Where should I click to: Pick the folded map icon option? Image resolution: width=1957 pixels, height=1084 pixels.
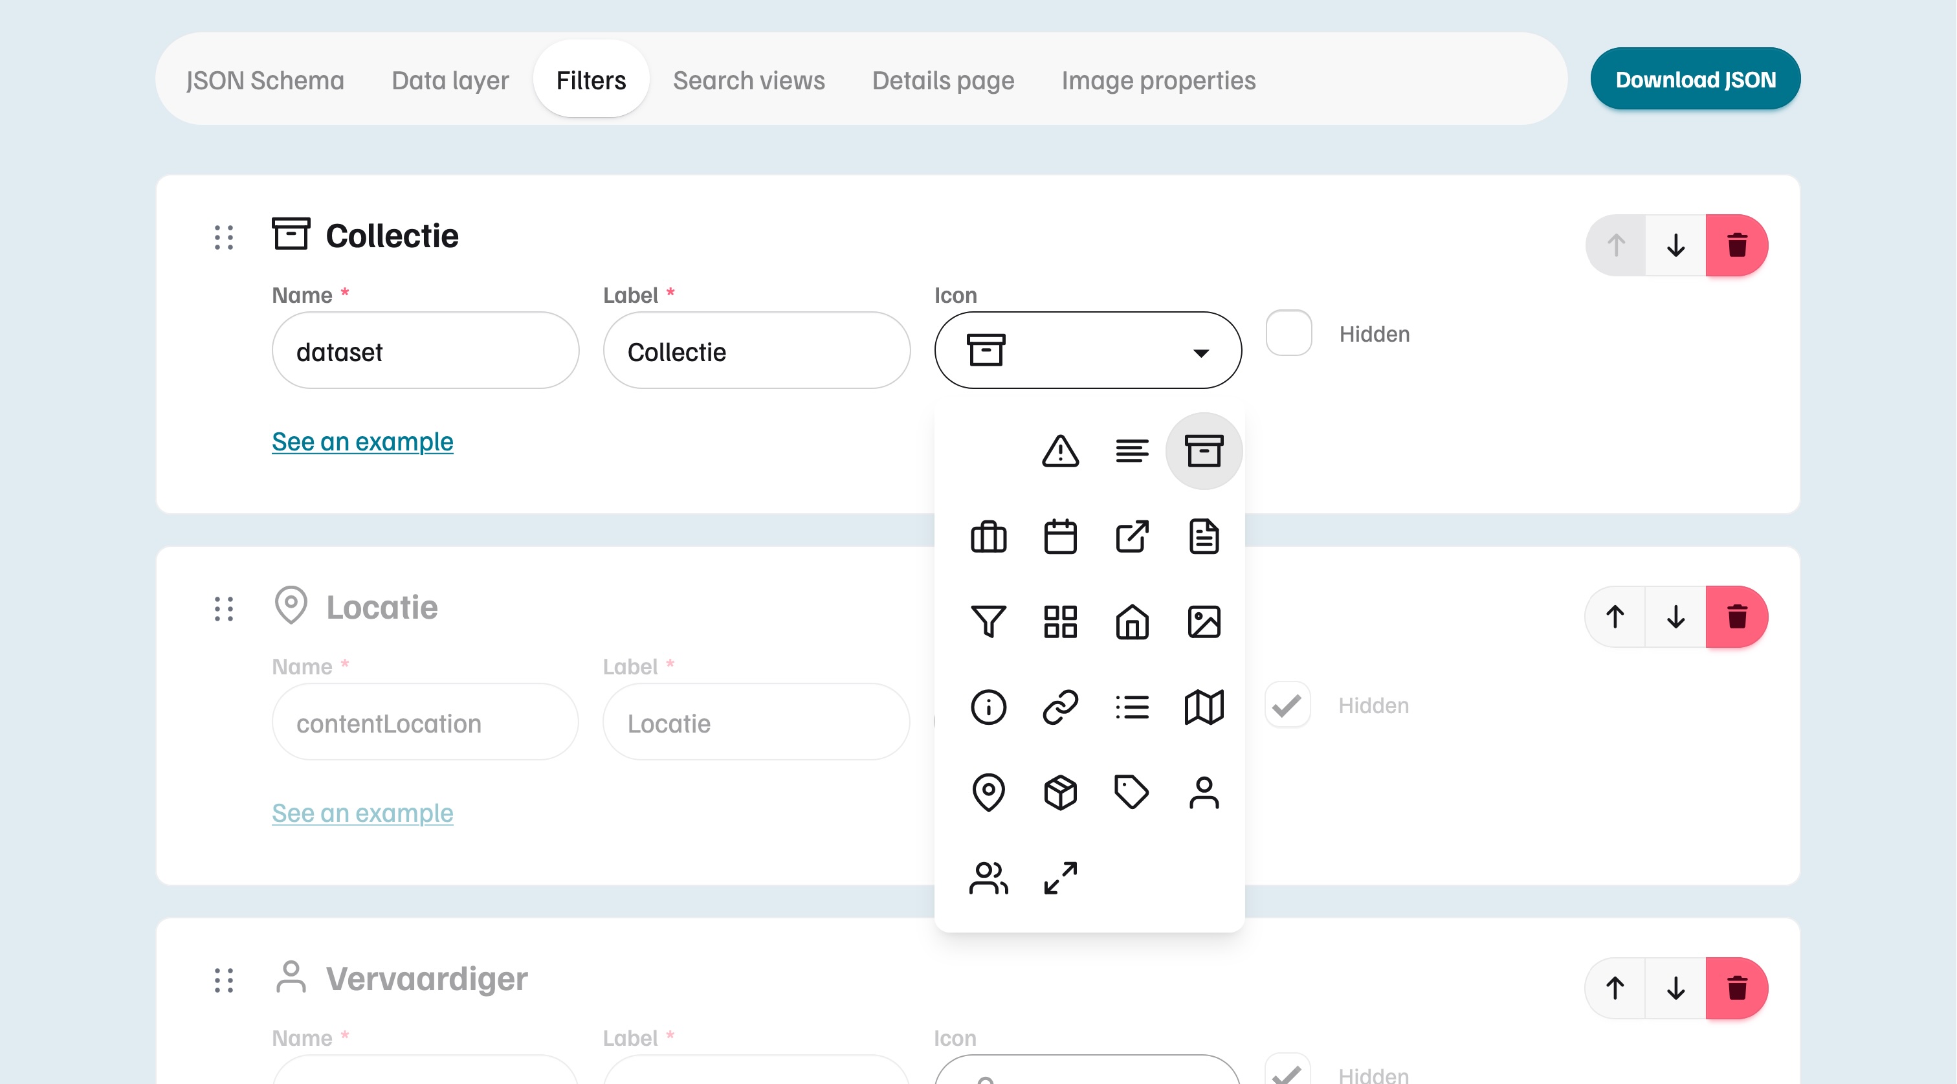click(x=1204, y=707)
